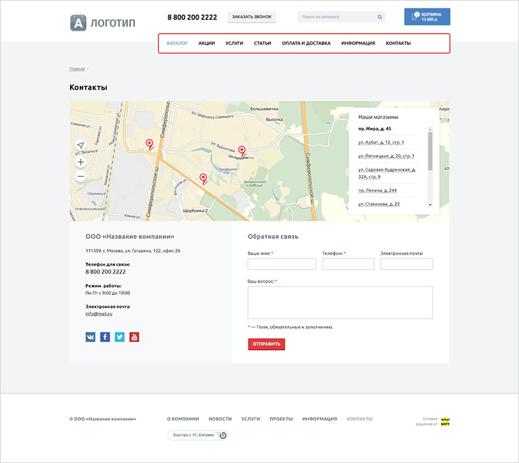This screenshot has width=519, height=463.
Task: Click the YouTube icon
Action: click(x=133, y=336)
